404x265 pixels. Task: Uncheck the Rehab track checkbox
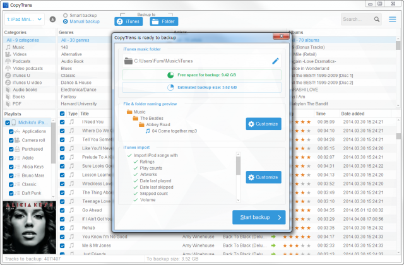coord(62,228)
